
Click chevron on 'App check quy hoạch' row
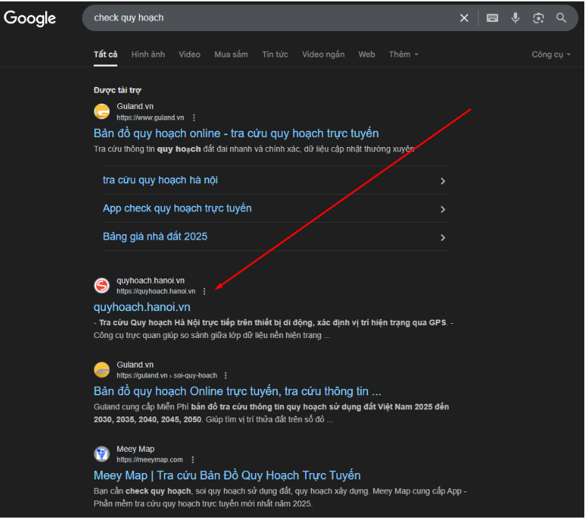click(x=443, y=209)
